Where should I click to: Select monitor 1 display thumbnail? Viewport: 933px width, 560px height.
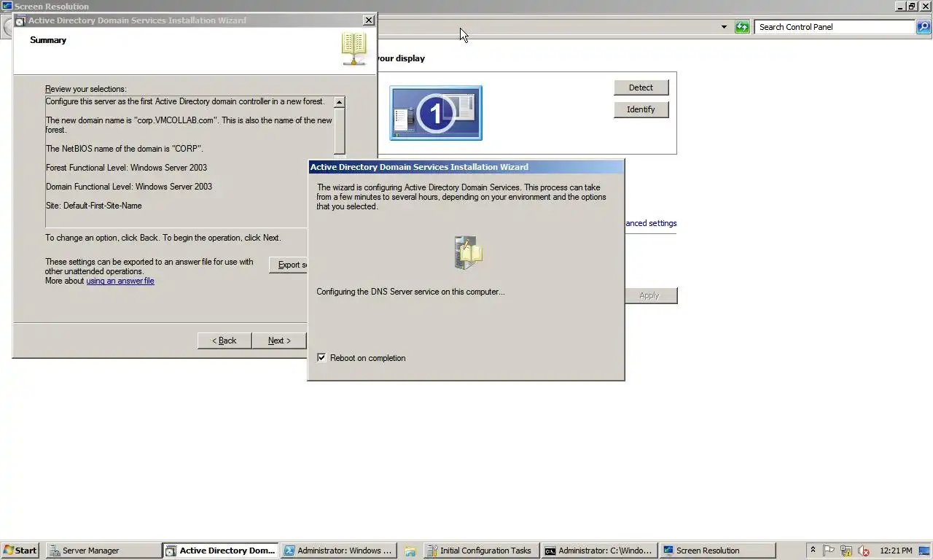click(436, 113)
